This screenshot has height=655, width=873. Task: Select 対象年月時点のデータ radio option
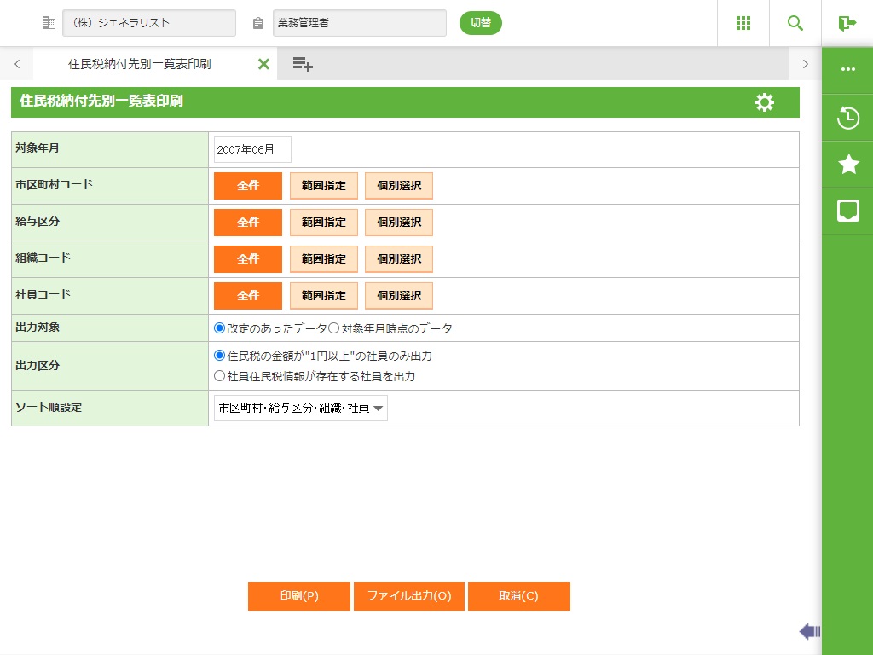(334, 328)
